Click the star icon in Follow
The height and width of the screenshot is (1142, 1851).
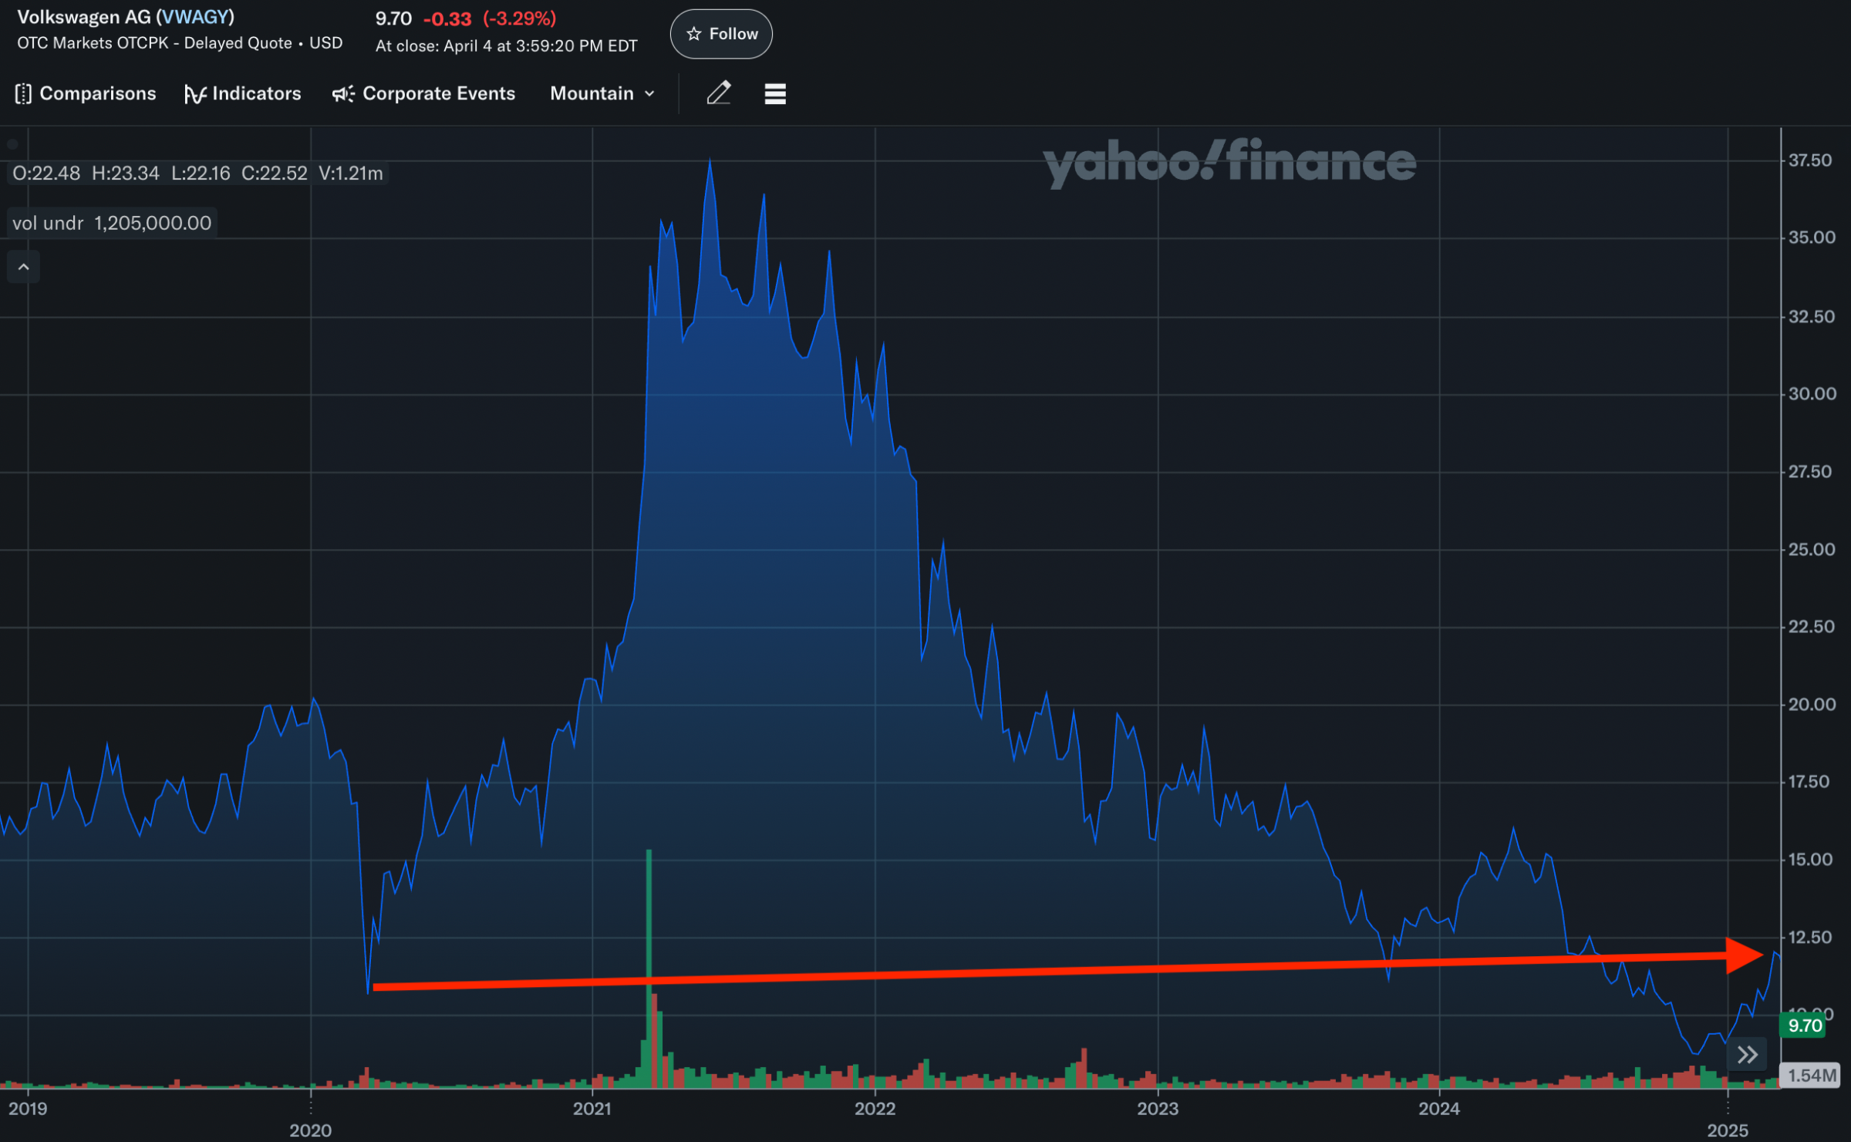pyautogui.click(x=694, y=34)
